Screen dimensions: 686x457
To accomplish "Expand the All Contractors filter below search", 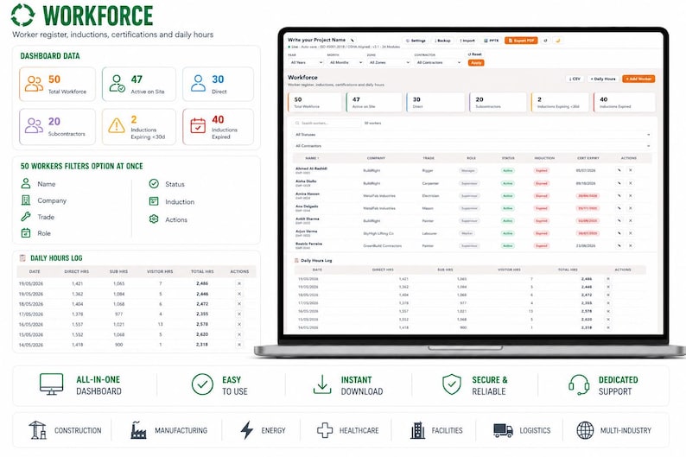I will [x=472, y=146].
